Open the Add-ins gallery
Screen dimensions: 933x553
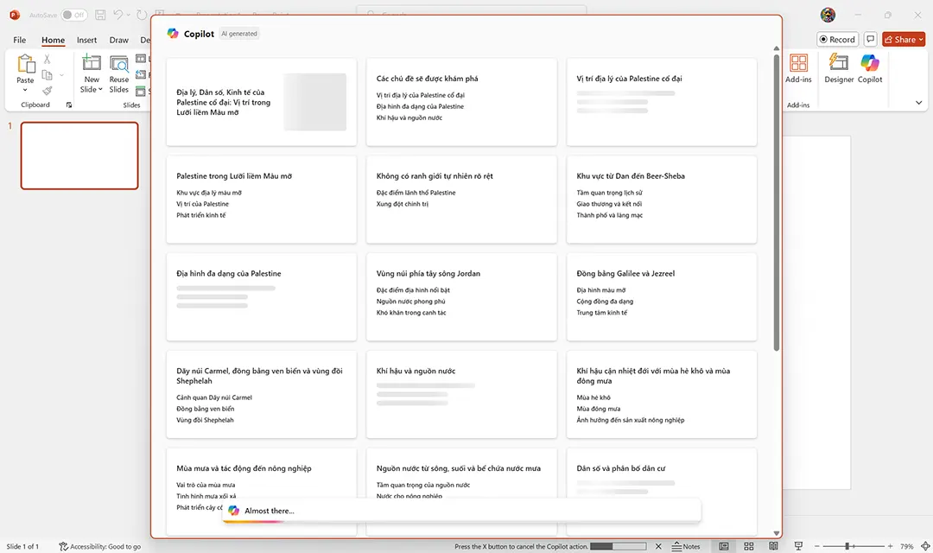click(798, 69)
